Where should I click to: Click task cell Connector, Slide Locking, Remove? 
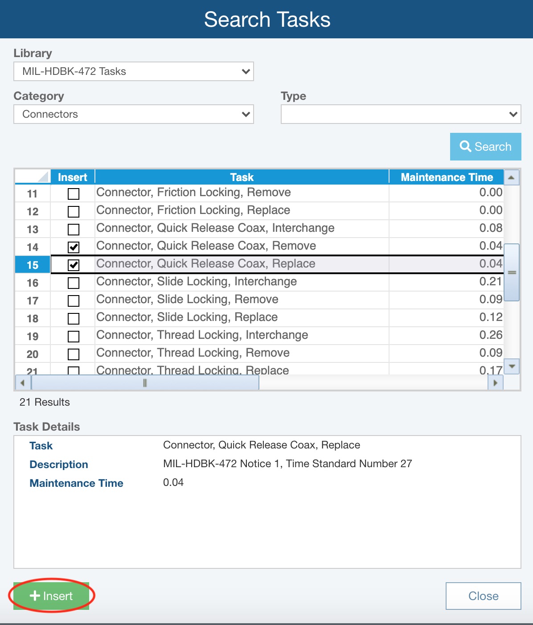pos(242,300)
